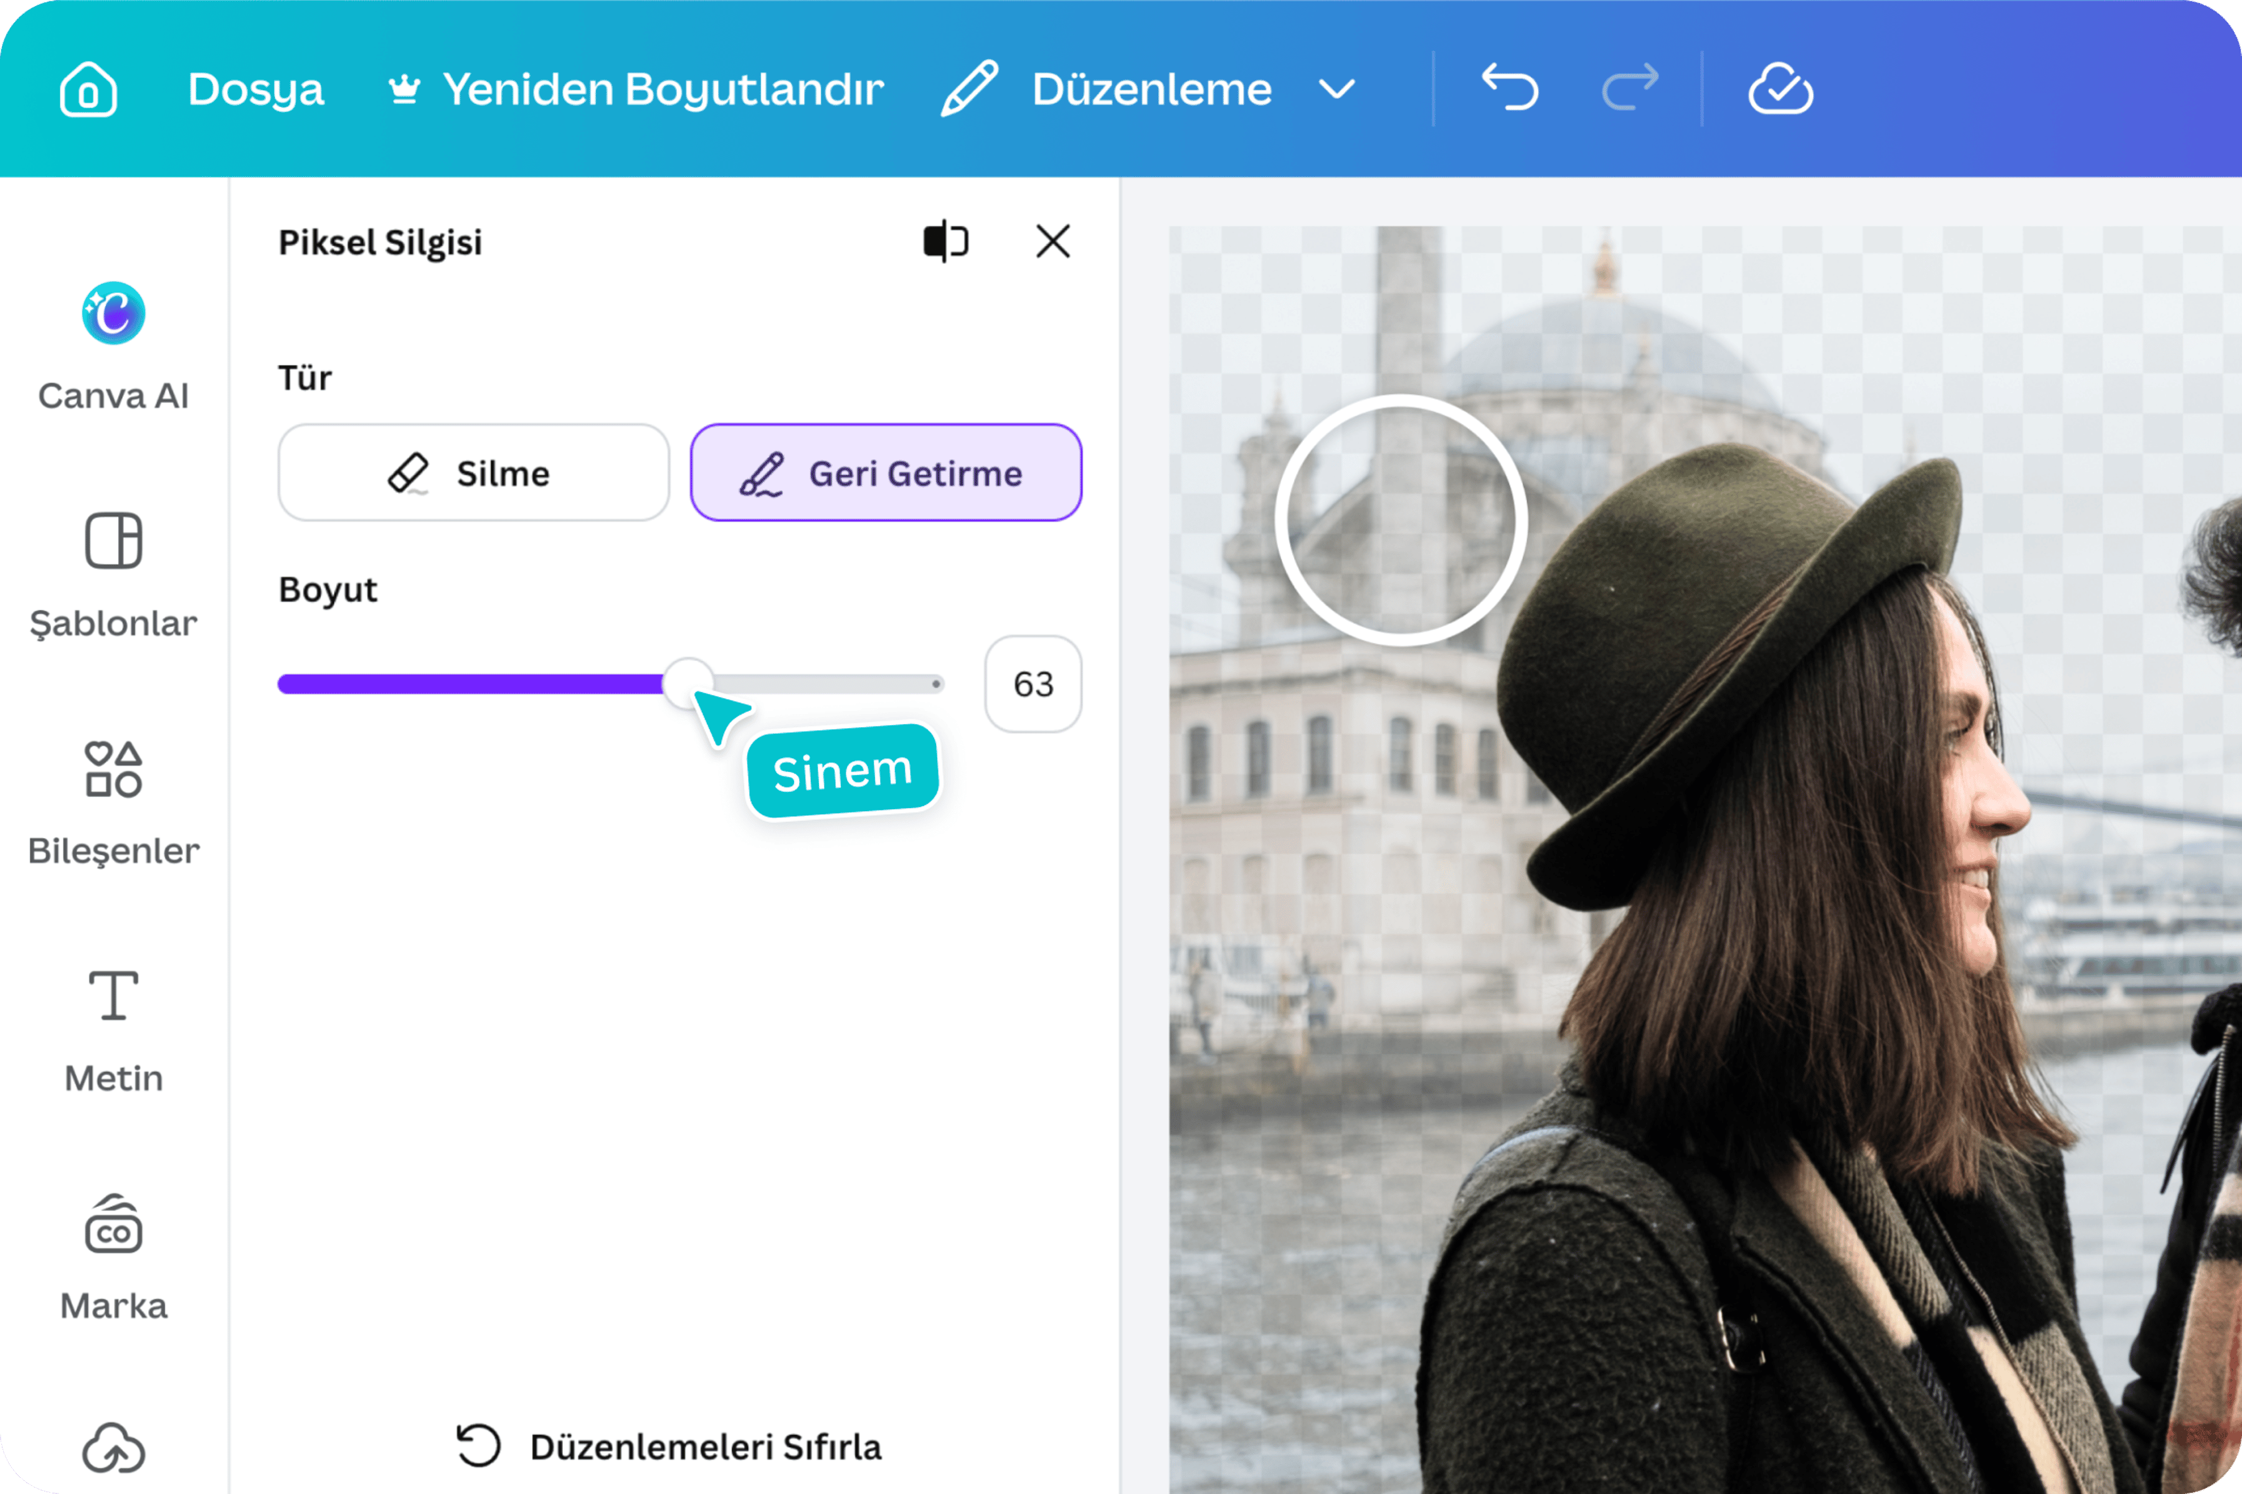The width and height of the screenshot is (2242, 1494).
Task: Select Geri Getirme restore mode
Action: click(x=886, y=472)
